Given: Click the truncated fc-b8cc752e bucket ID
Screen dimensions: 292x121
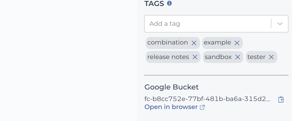Looking at the screenshot, I should point(208,99).
